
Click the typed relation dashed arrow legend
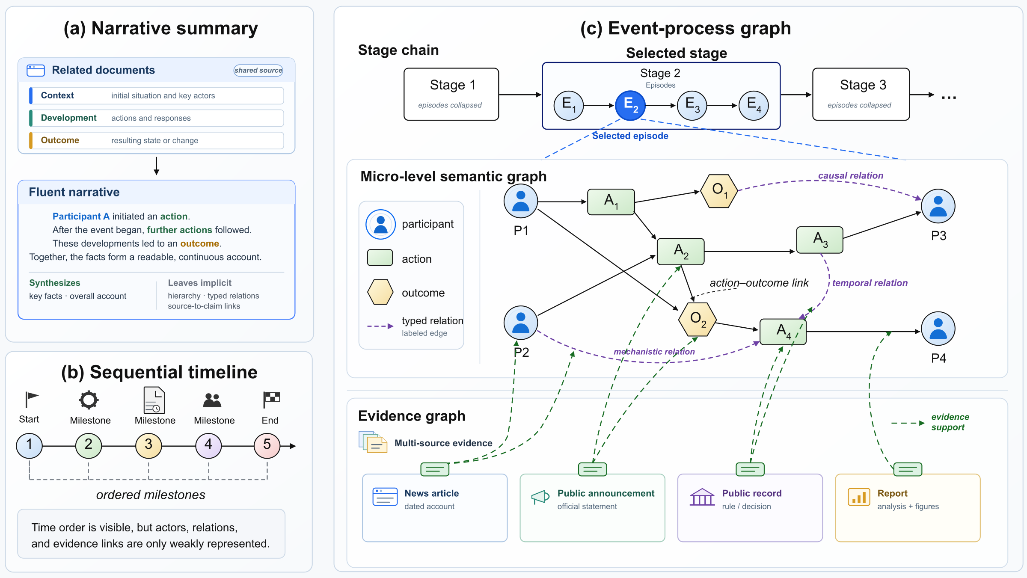(x=380, y=326)
